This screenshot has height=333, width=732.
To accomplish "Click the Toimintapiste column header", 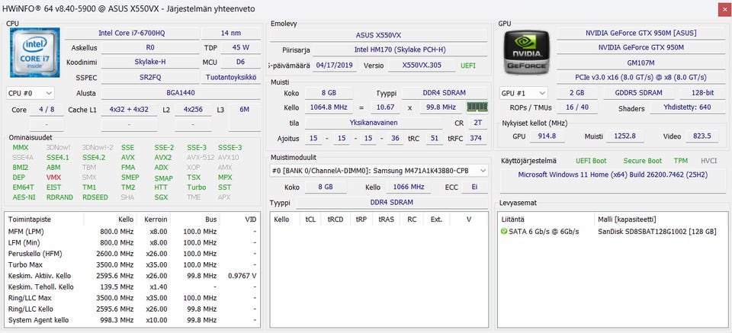I will (x=30, y=219).
